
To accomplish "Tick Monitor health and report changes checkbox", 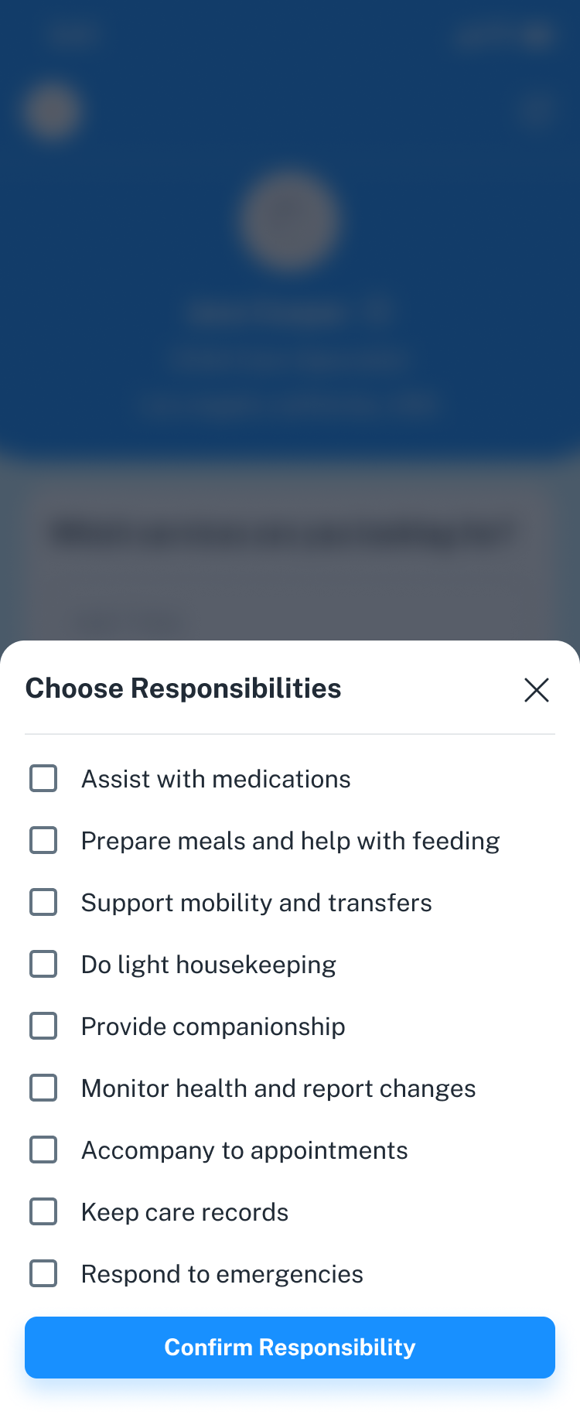I will pos(43,1088).
